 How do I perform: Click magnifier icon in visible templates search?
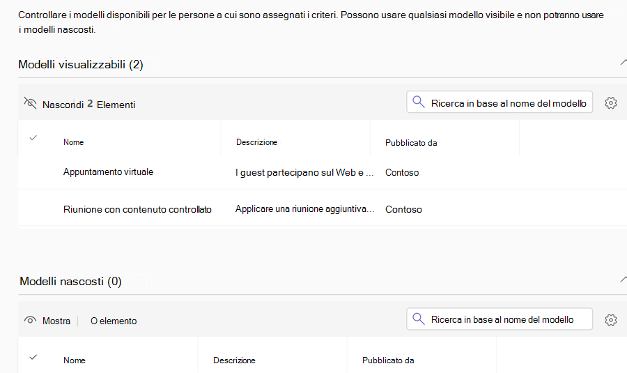click(x=418, y=102)
